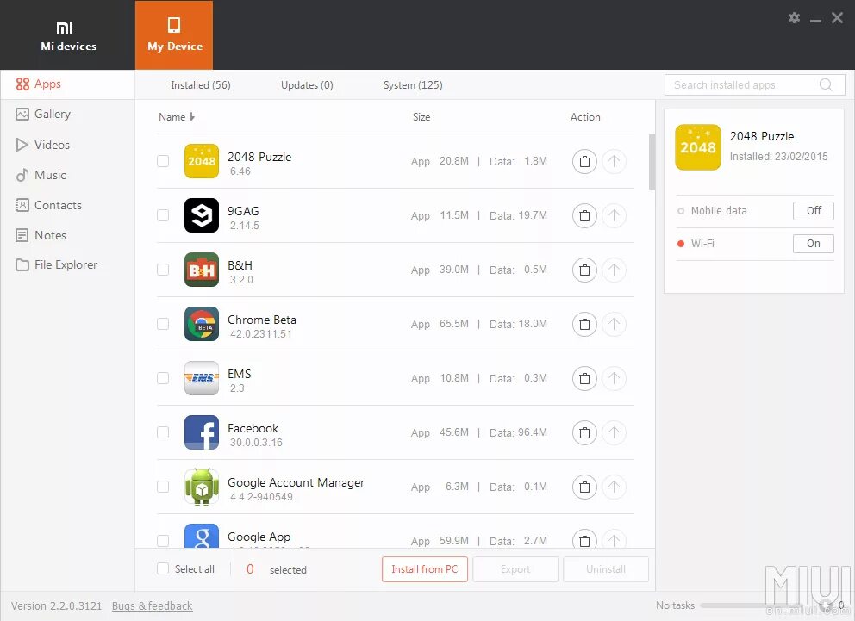Click the Facebook row trash icon
The height and width of the screenshot is (621, 855).
[x=584, y=432]
